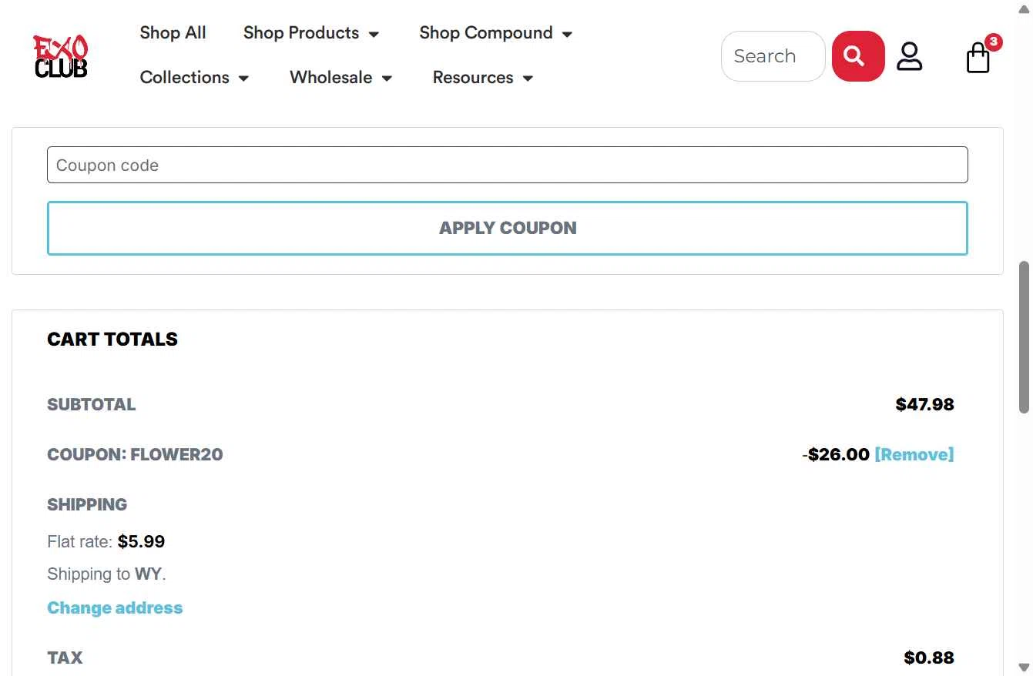The height and width of the screenshot is (676, 1033).
Task: Click the Subtotal label
Action: coord(91,404)
